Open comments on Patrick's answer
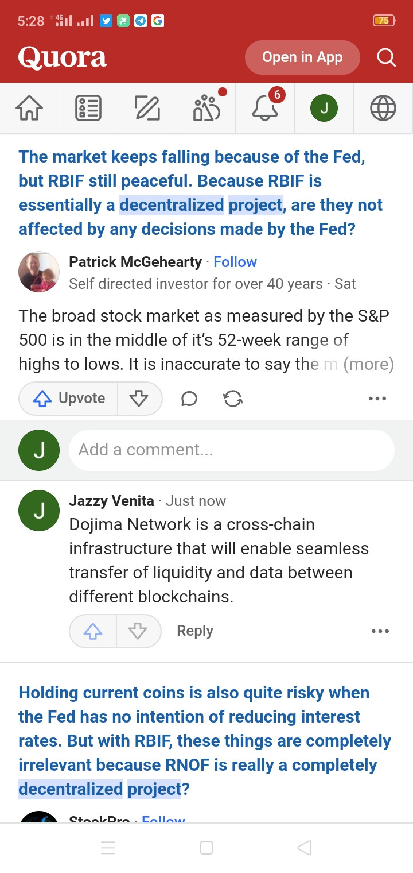 [x=189, y=399]
